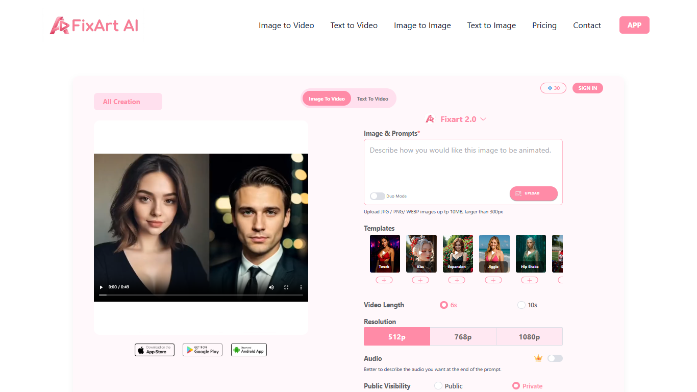Enable the Audio toggle
The height and width of the screenshot is (392, 697).
coord(555,358)
